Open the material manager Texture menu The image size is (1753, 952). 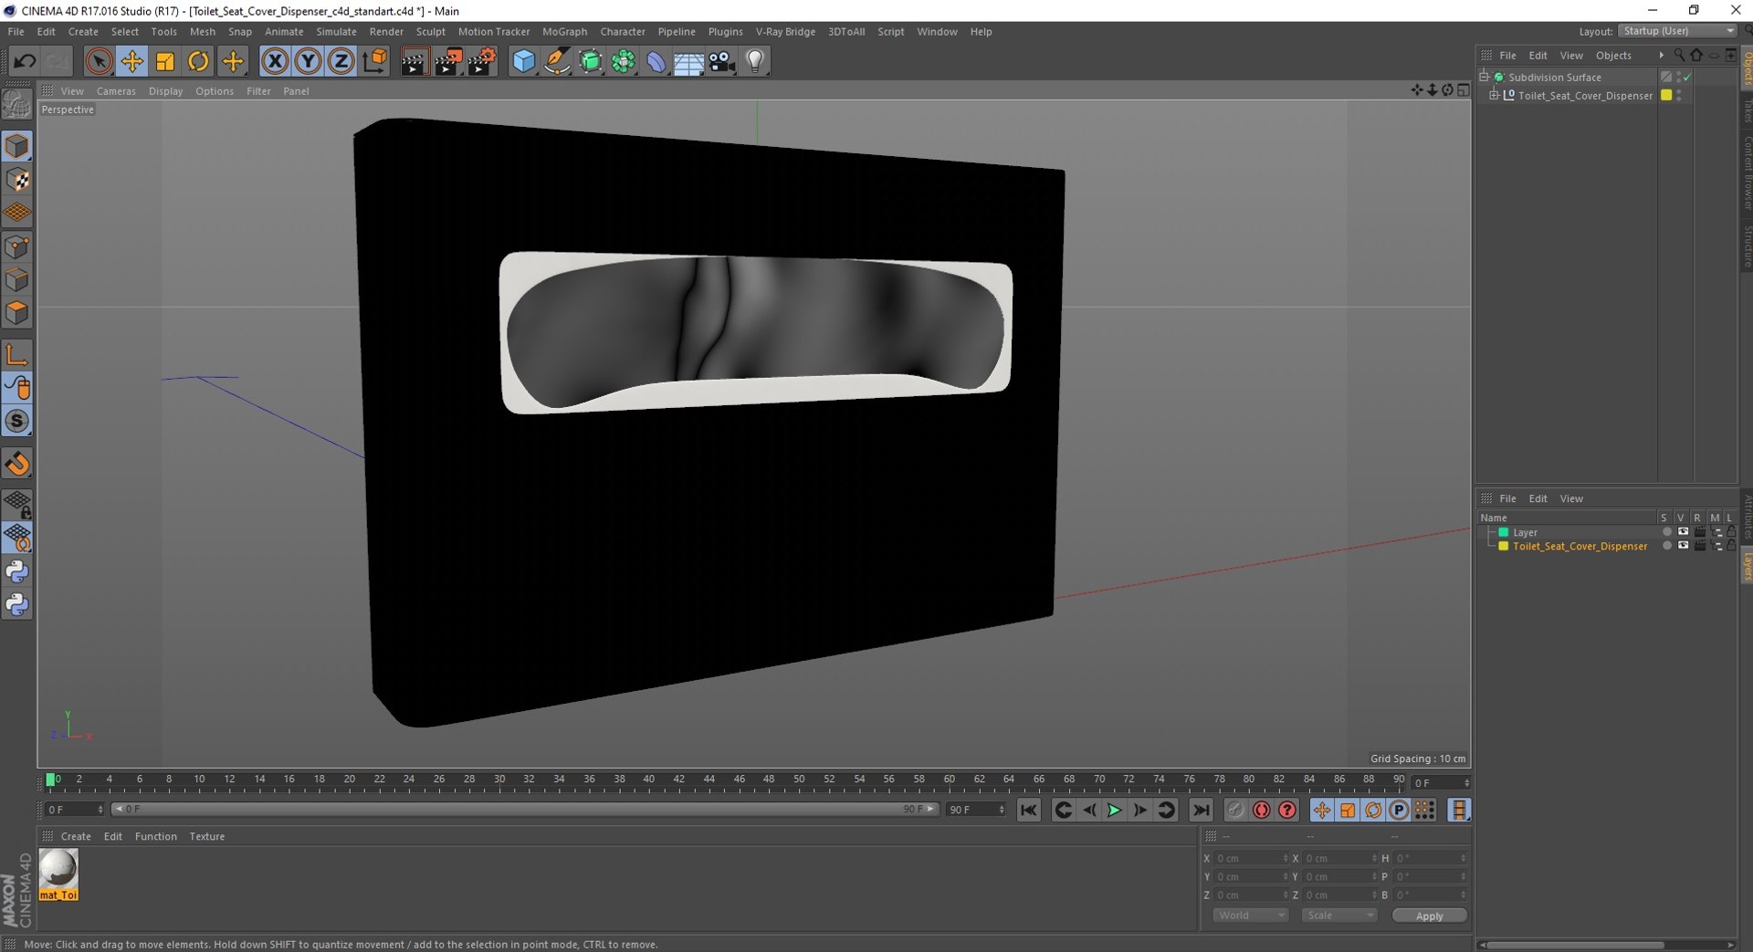(206, 836)
